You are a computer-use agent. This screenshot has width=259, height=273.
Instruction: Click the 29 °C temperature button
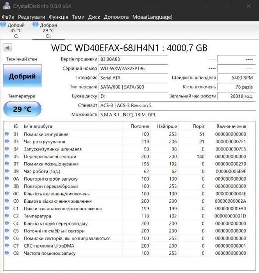(22, 109)
